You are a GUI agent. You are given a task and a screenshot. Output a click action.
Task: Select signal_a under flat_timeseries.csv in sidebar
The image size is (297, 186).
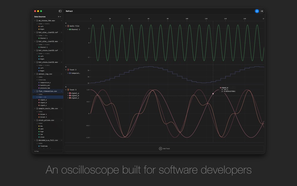[x=43, y=100]
